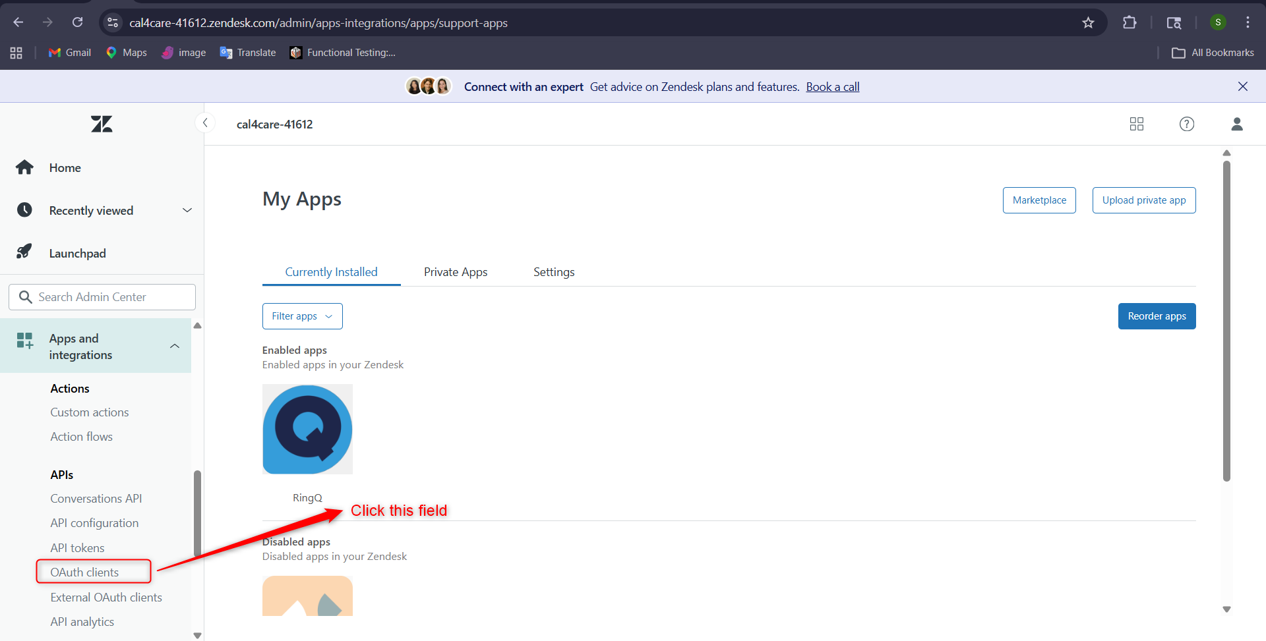Open the Chrome three-dot menu

click(1248, 22)
